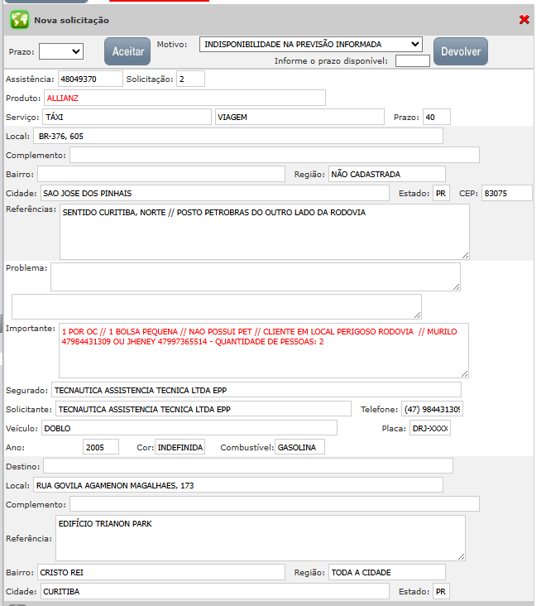Click the Combustível field GASOLINA

click(x=299, y=447)
